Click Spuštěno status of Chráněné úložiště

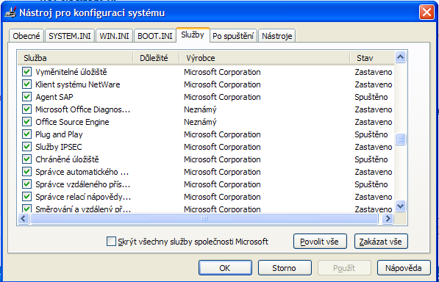click(371, 159)
